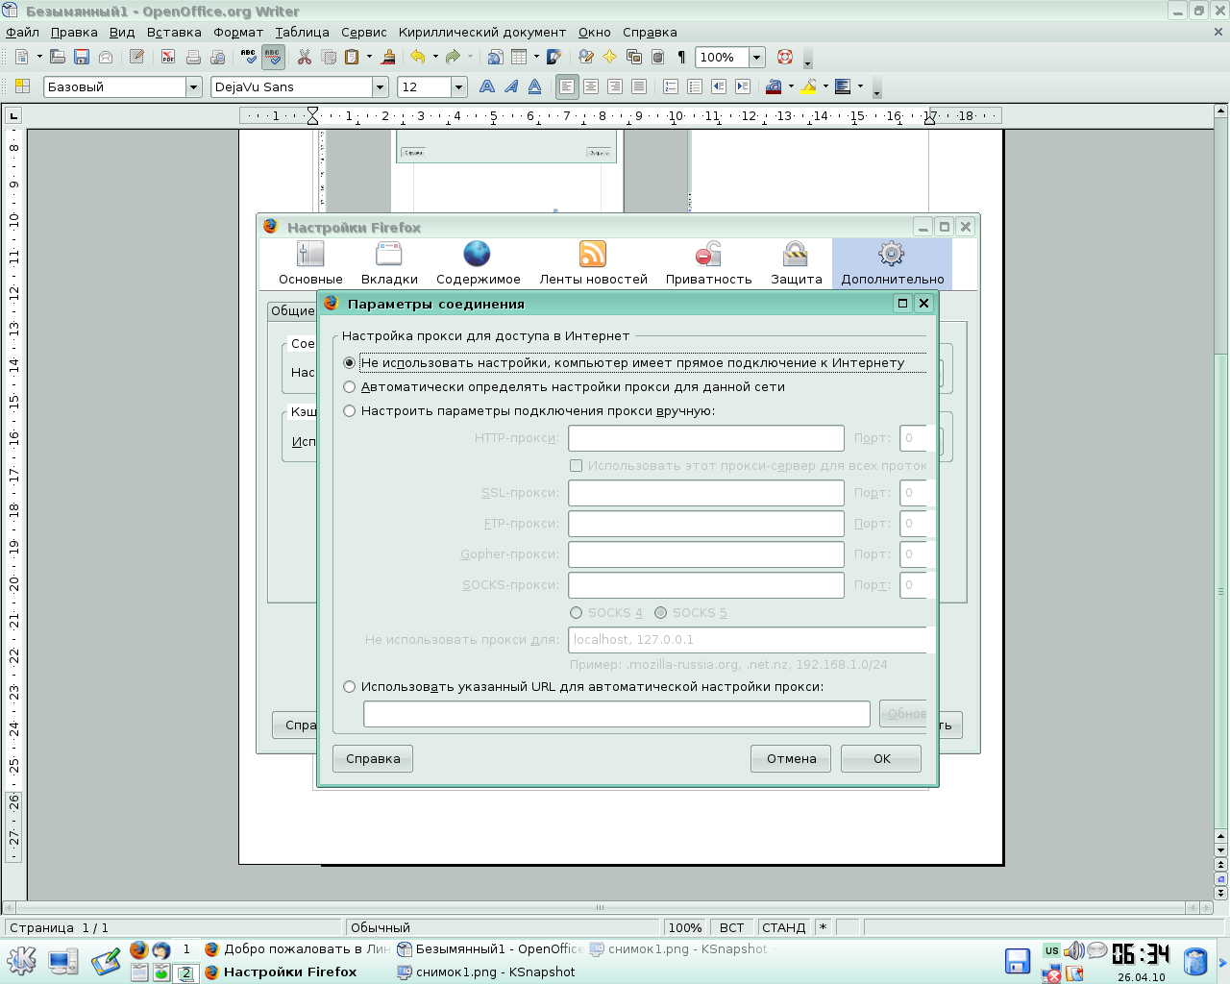Image resolution: width=1230 pixels, height=984 pixels.
Task: Expand the Undo history dropdown arrow
Action: pyautogui.click(x=435, y=57)
